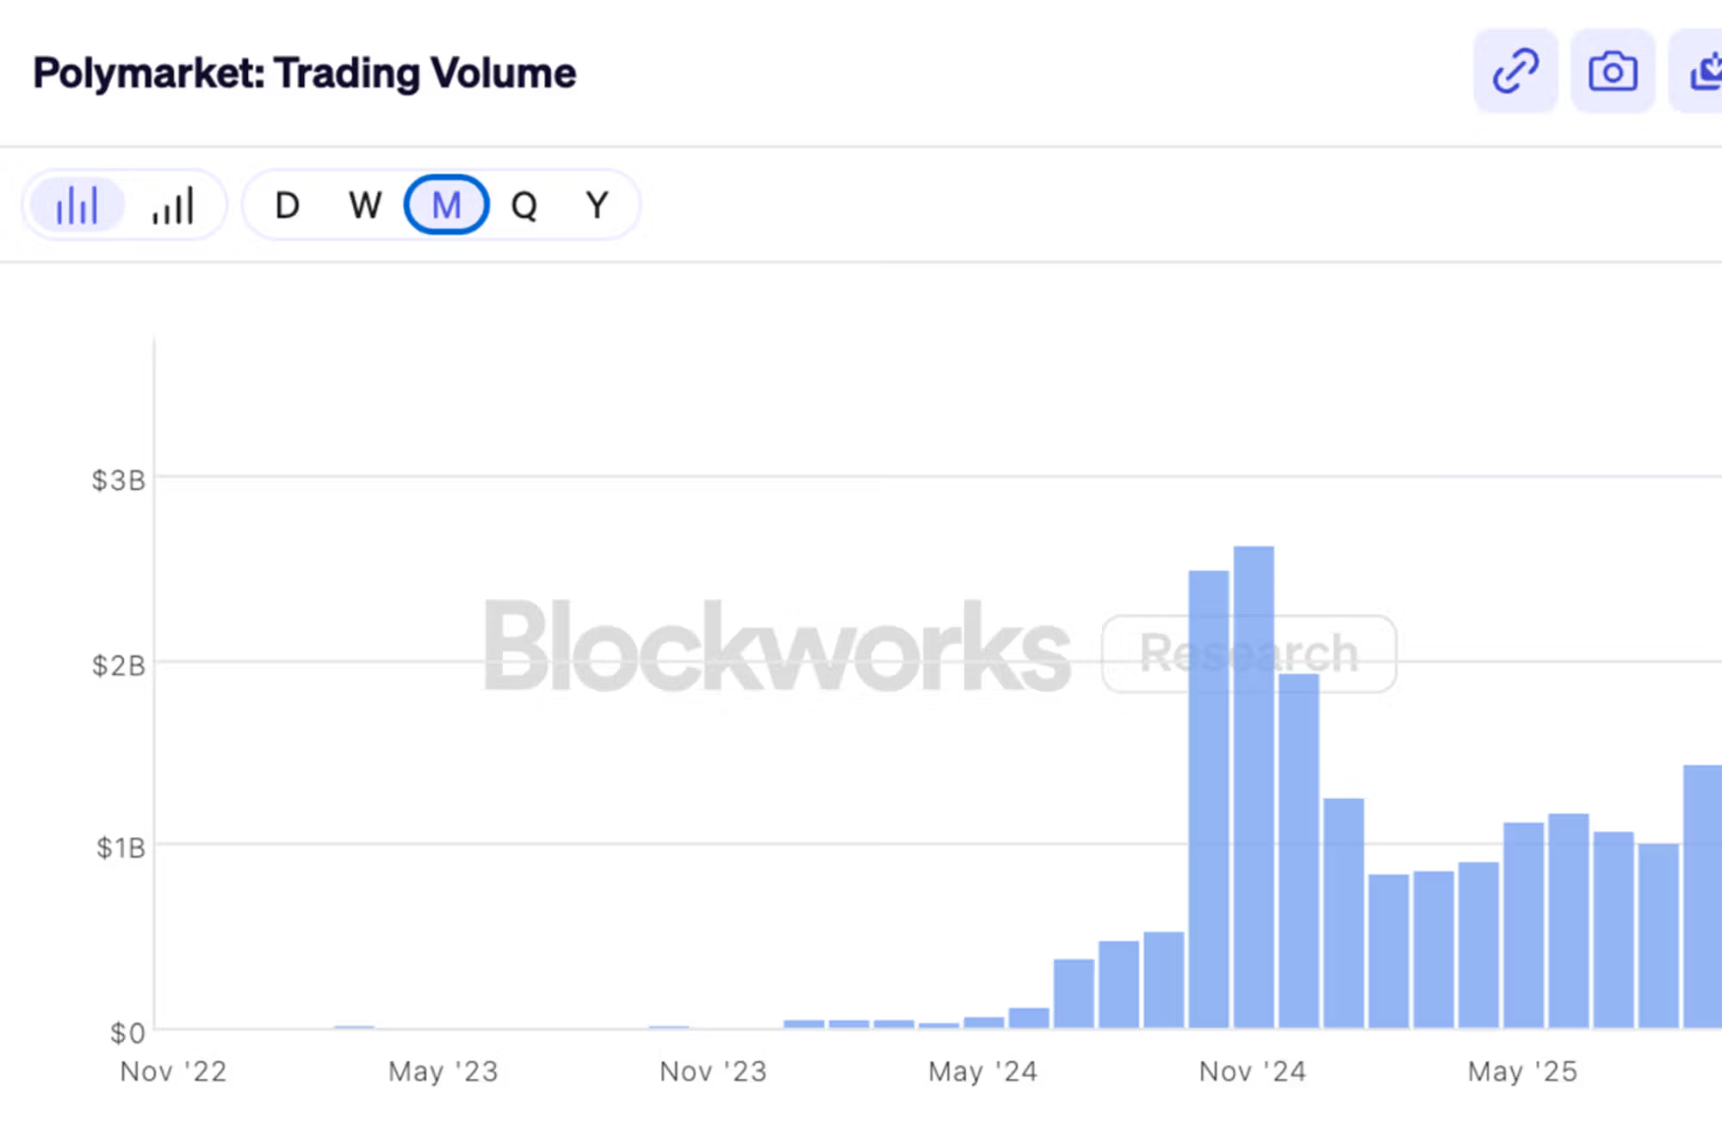Switch to standard bar chart view
The height and width of the screenshot is (1134, 1722).
pos(77,205)
